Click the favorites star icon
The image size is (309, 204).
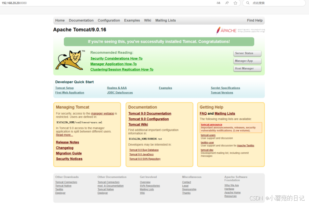pyautogui.click(x=235, y=3)
